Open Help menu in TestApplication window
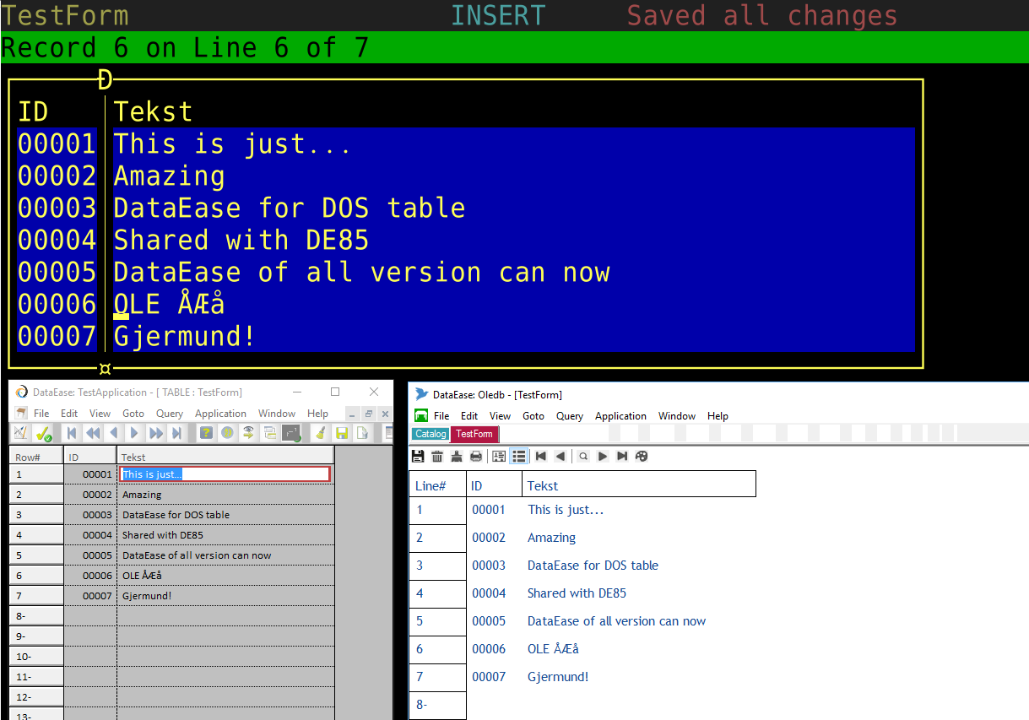1029x720 pixels. pyautogui.click(x=318, y=414)
